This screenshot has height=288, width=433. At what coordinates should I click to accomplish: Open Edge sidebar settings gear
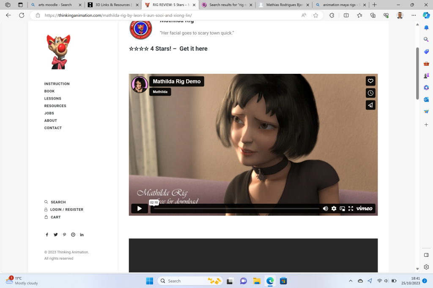coord(426,267)
